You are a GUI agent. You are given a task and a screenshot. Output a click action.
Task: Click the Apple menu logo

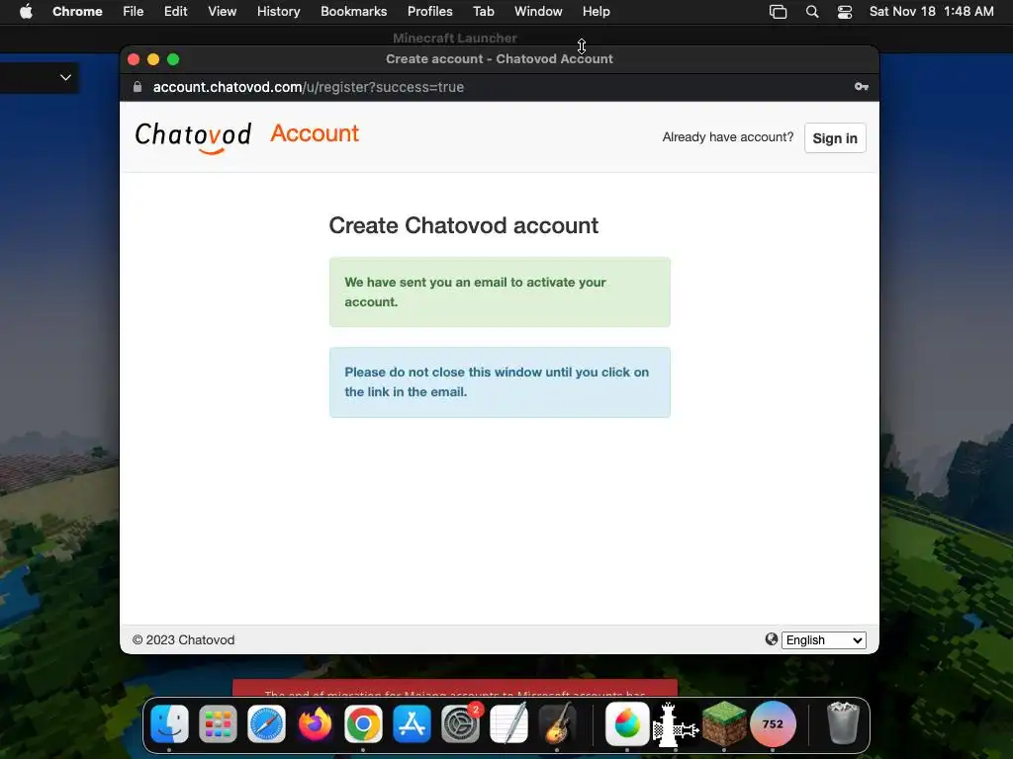(26, 11)
